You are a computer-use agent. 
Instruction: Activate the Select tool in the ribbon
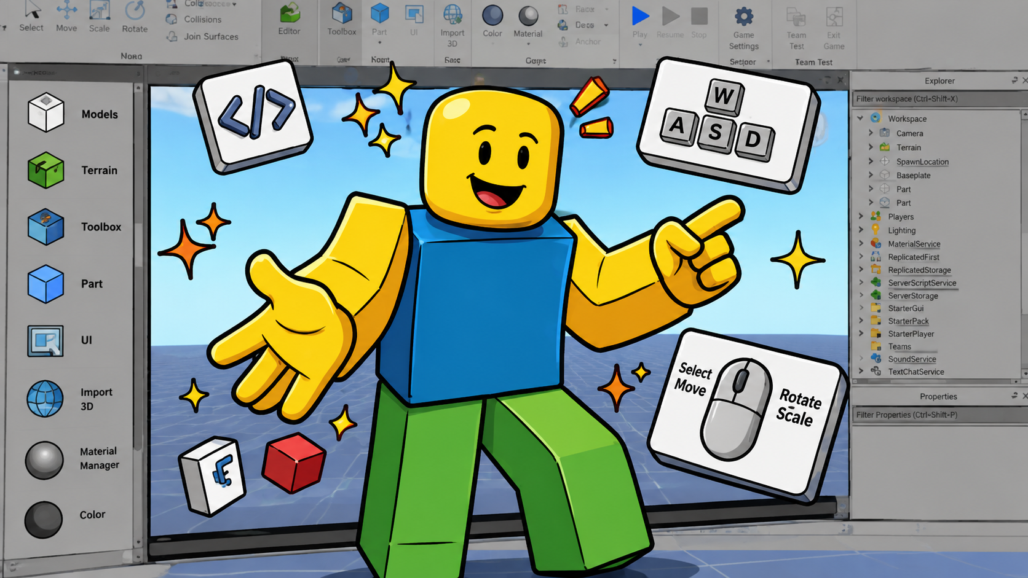(31, 17)
